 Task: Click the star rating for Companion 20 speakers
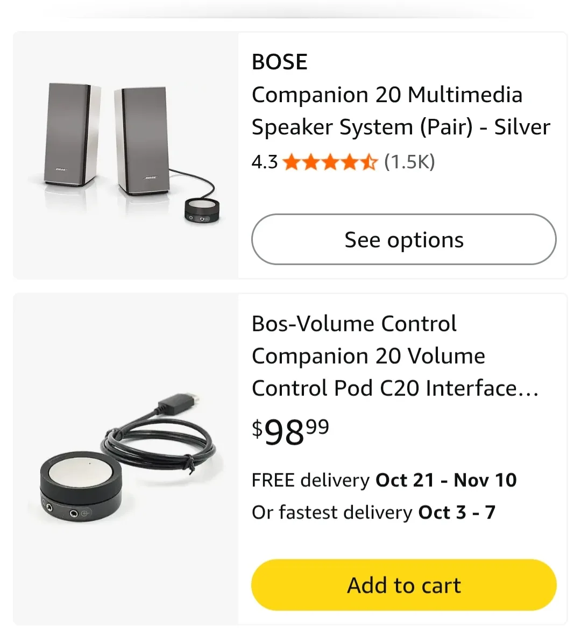tap(331, 161)
